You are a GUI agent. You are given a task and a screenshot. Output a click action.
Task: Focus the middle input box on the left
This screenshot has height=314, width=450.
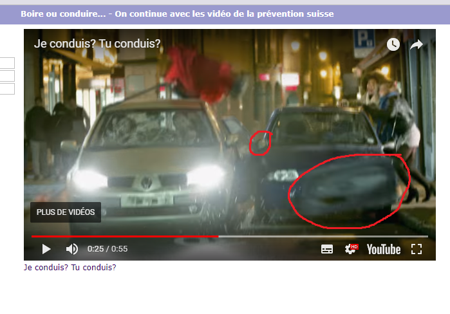pos(7,76)
